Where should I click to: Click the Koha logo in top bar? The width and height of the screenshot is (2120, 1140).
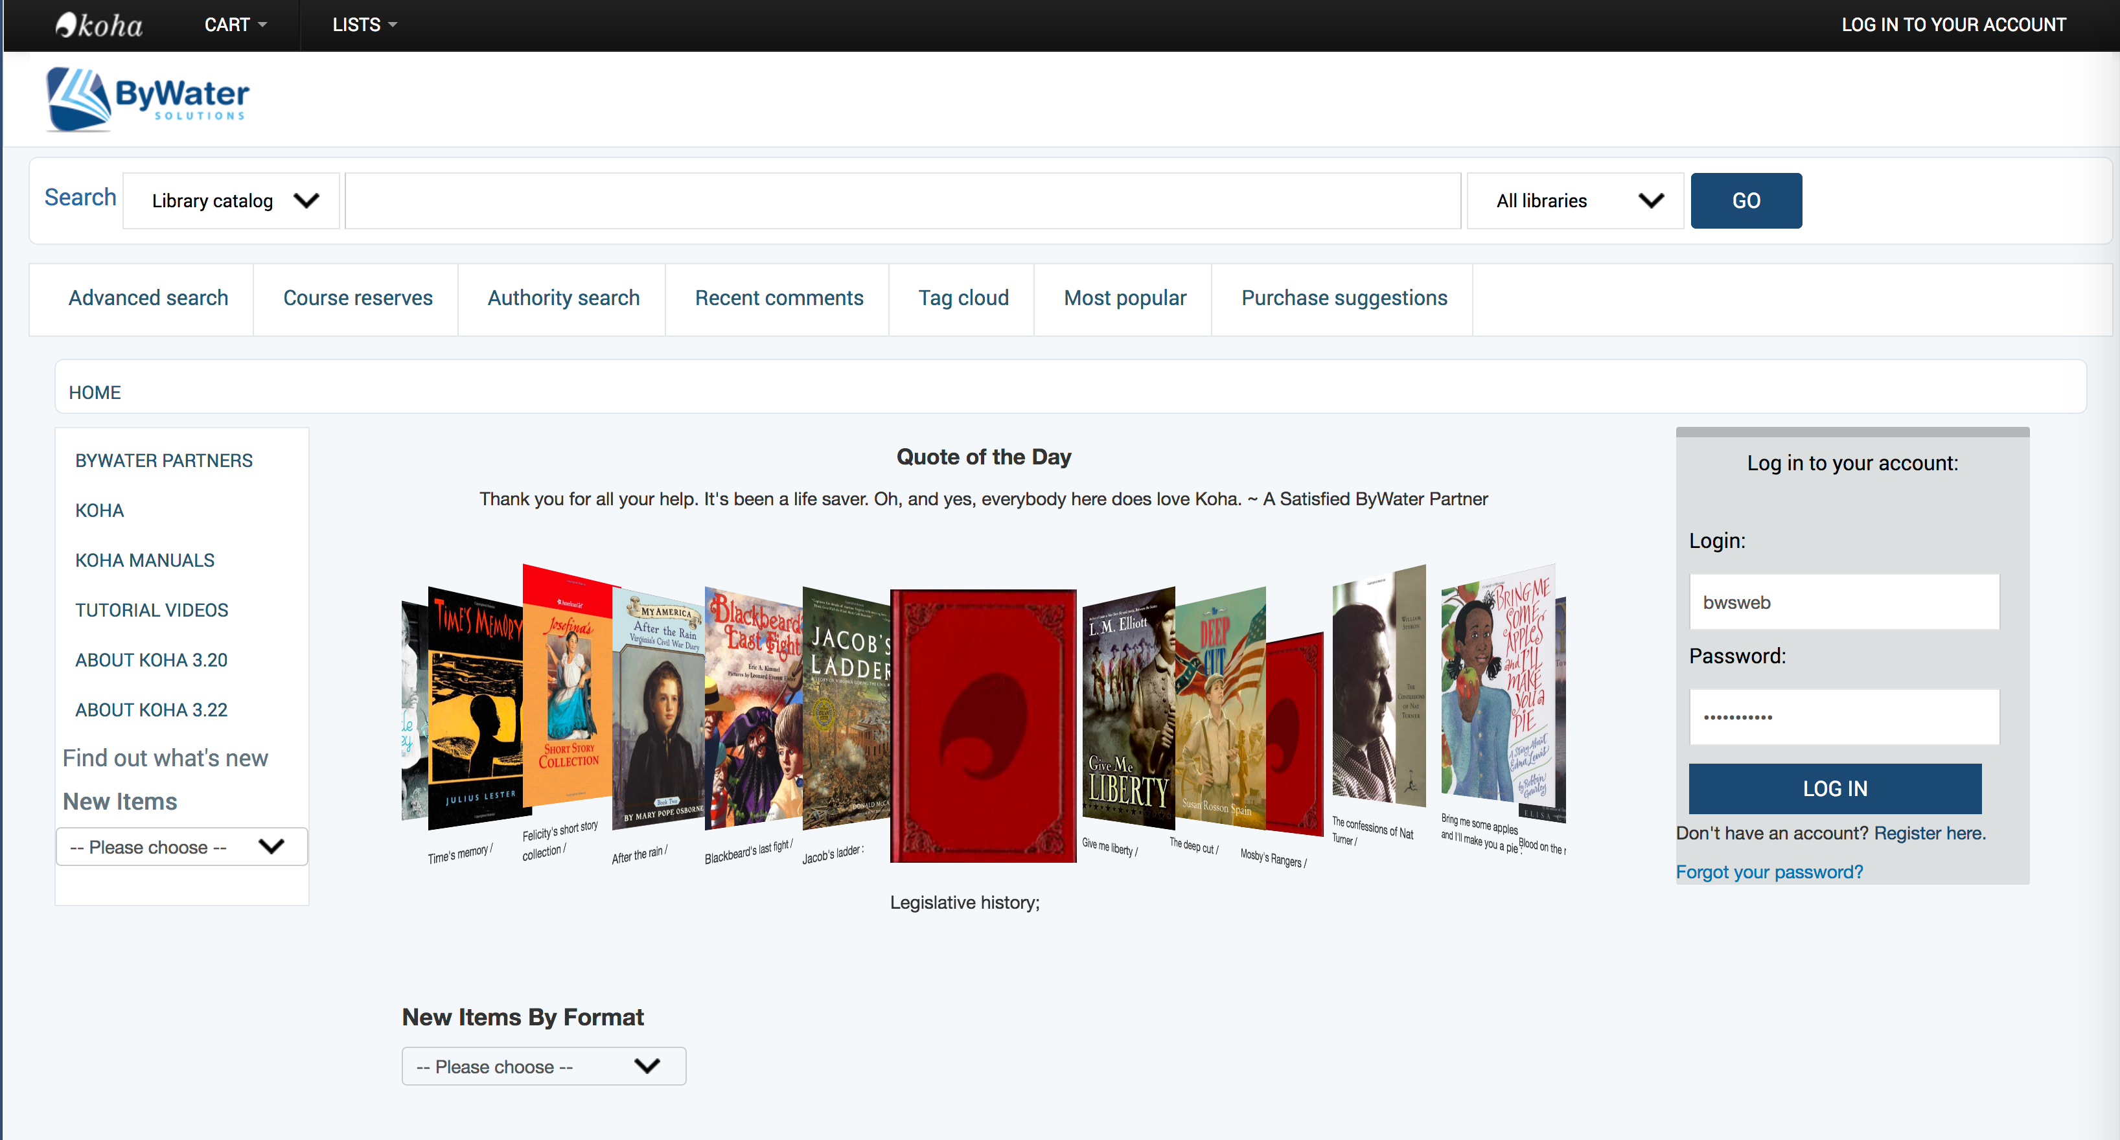point(98,25)
